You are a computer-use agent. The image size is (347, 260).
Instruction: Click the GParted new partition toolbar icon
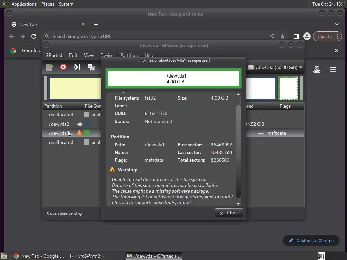coord(49,67)
